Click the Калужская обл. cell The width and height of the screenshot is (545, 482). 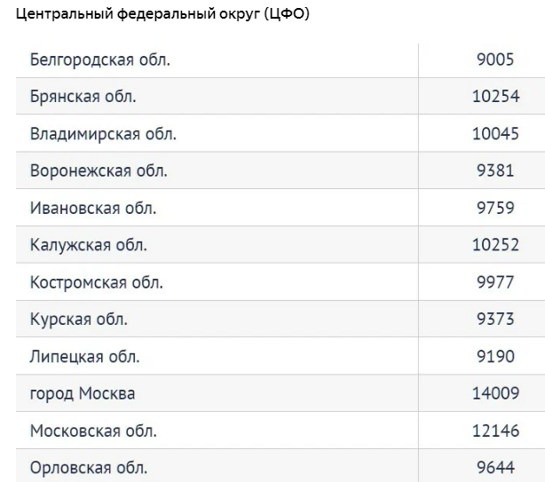(x=89, y=245)
